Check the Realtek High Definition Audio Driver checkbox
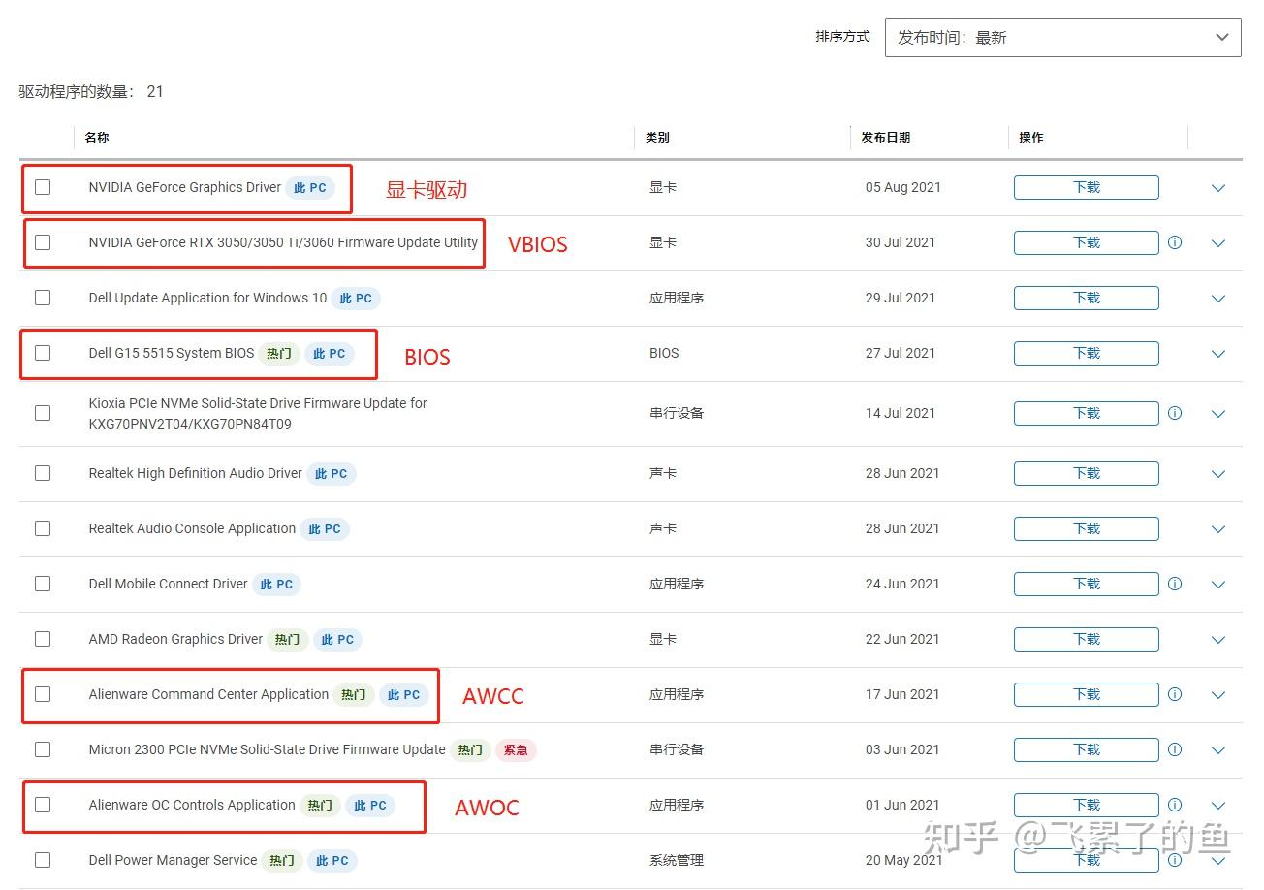The height and width of the screenshot is (890, 1264). pyautogui.click(x=43, y=473)
